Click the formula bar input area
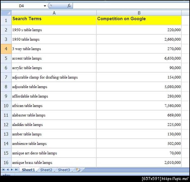 point(131,6)
